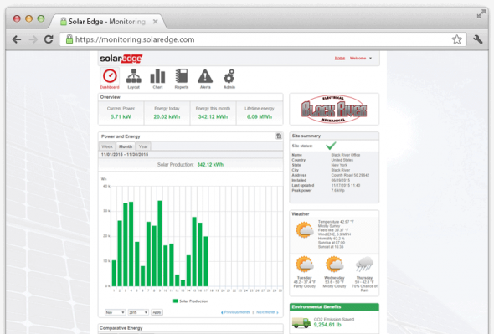The width and height of the screenshot is (494, 334).
Task: Go back with the browser back arrow
Action: [17, 39]
